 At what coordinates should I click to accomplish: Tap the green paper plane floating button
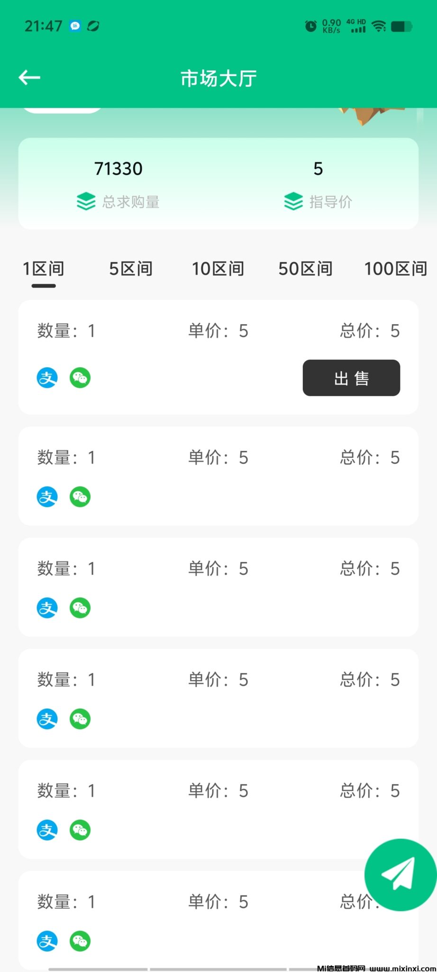pos(400,874)
